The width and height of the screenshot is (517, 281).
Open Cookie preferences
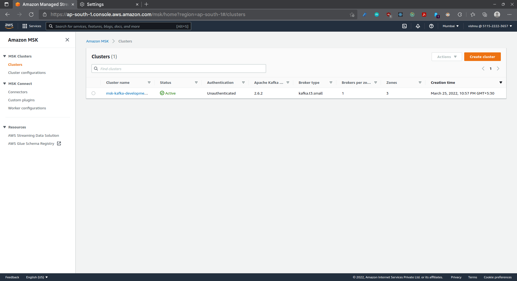pos(497,277)
